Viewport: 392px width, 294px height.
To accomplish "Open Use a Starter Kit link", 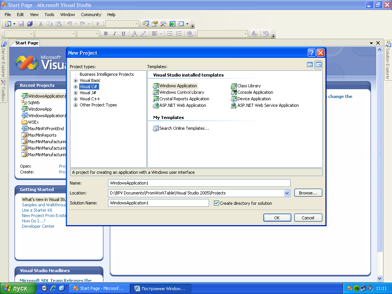I will 37,210.
